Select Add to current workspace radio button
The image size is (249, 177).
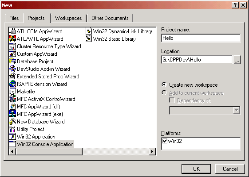pyautogui.click(x=164, y=92)
